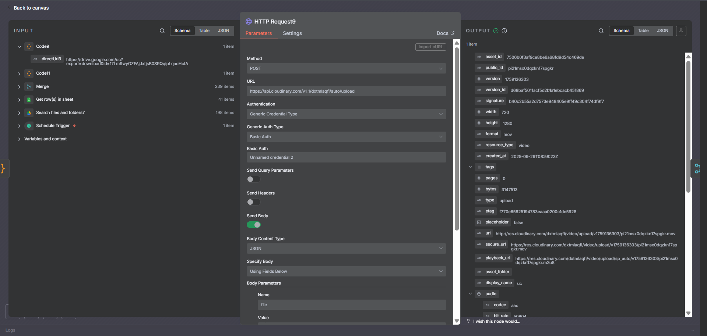This screenshot has width=707, height=336.
Task: Click the search icon in the OUTPUT panel
Action: point(601,31)
